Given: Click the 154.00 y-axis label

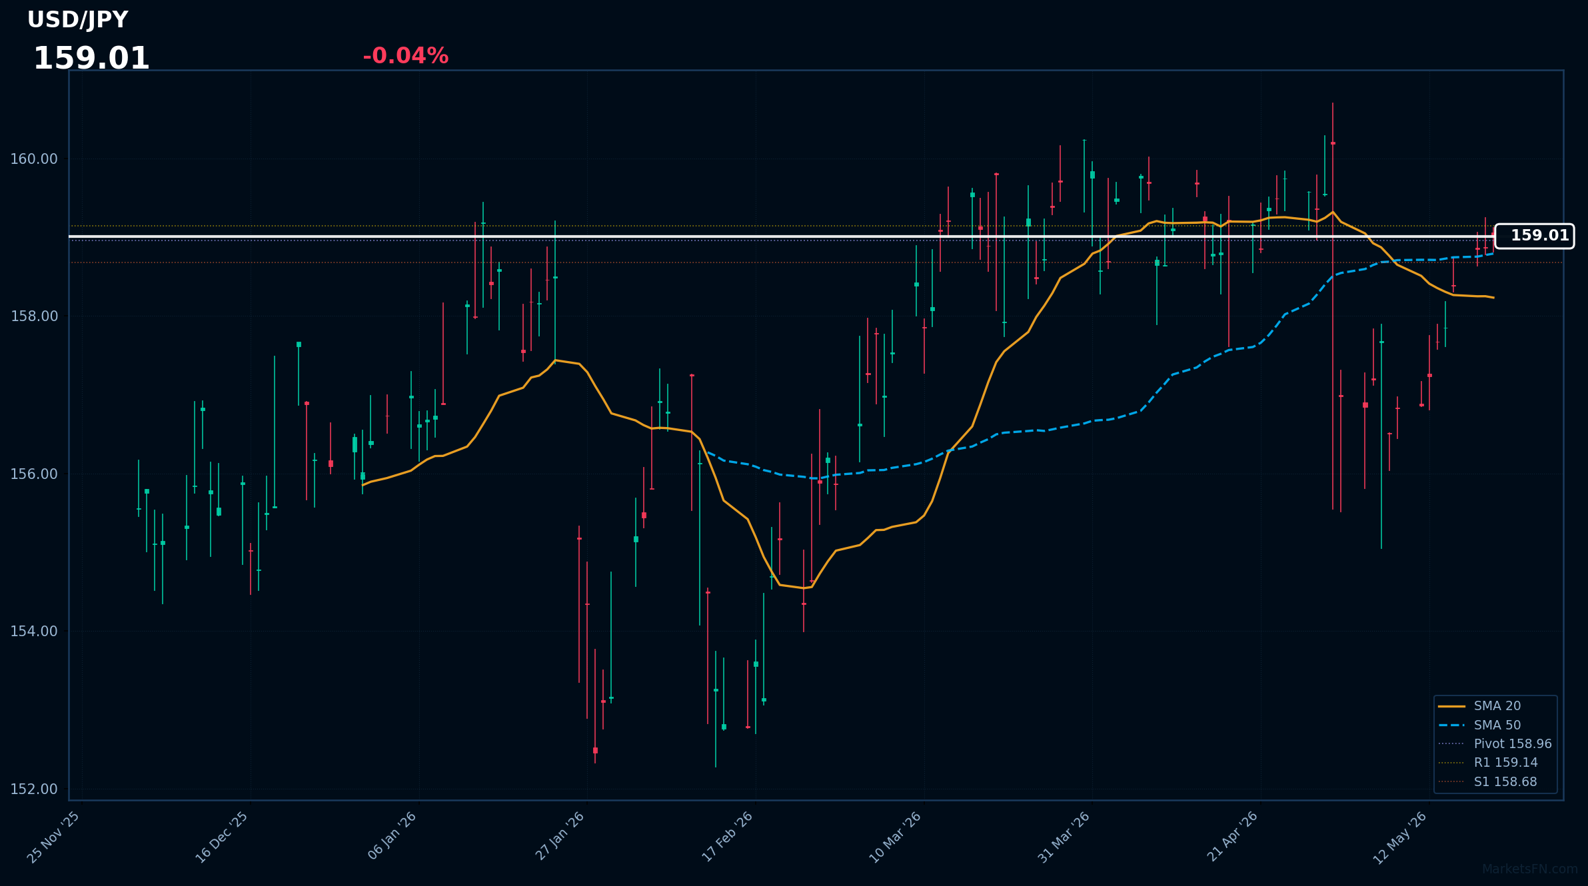Looking at the screenshot, I should point(34,632).
